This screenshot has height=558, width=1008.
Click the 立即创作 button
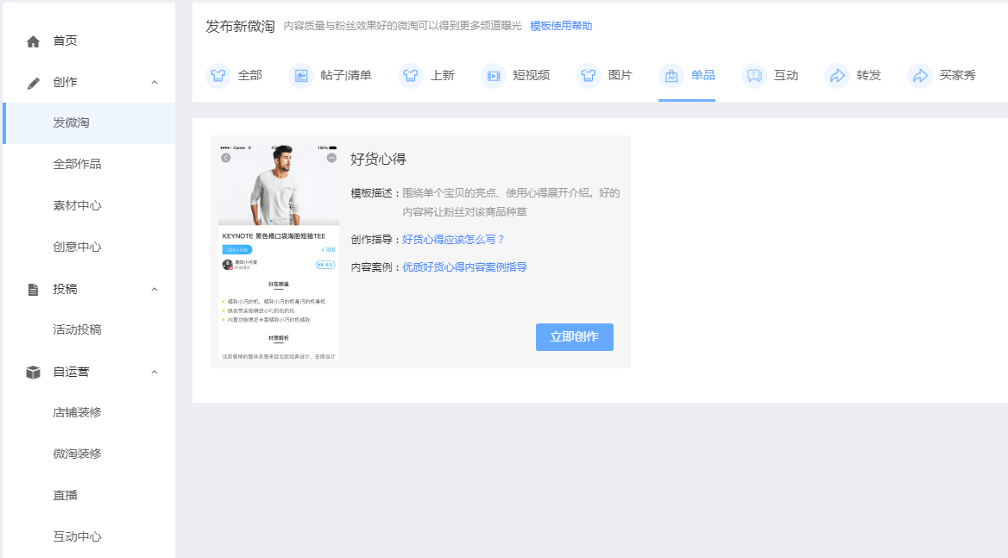(x=575, y=337)
